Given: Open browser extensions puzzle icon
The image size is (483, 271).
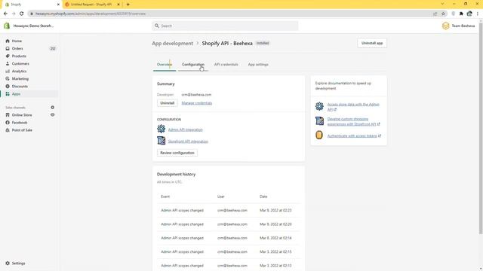Looking at the screenshot, I should pyautogui.click(x=461, y=14).
